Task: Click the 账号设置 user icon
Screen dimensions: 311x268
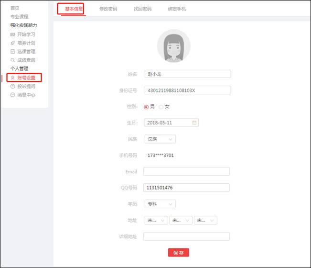Action: (x=13, y=78)
